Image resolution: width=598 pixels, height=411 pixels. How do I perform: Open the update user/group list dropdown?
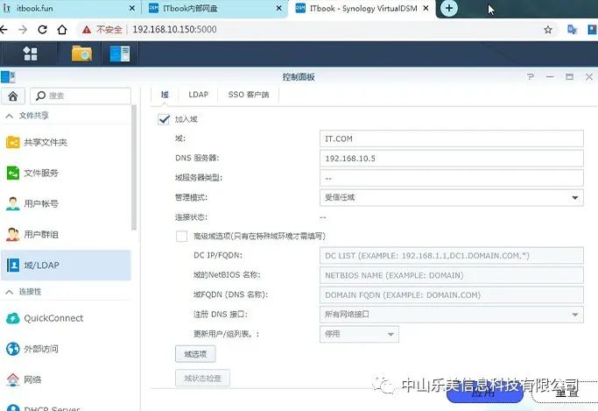(359, 334)
